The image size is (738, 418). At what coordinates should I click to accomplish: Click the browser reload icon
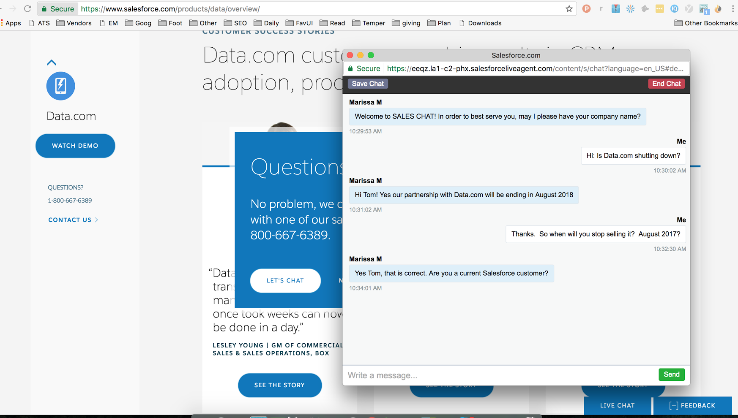tap(27, 8)
